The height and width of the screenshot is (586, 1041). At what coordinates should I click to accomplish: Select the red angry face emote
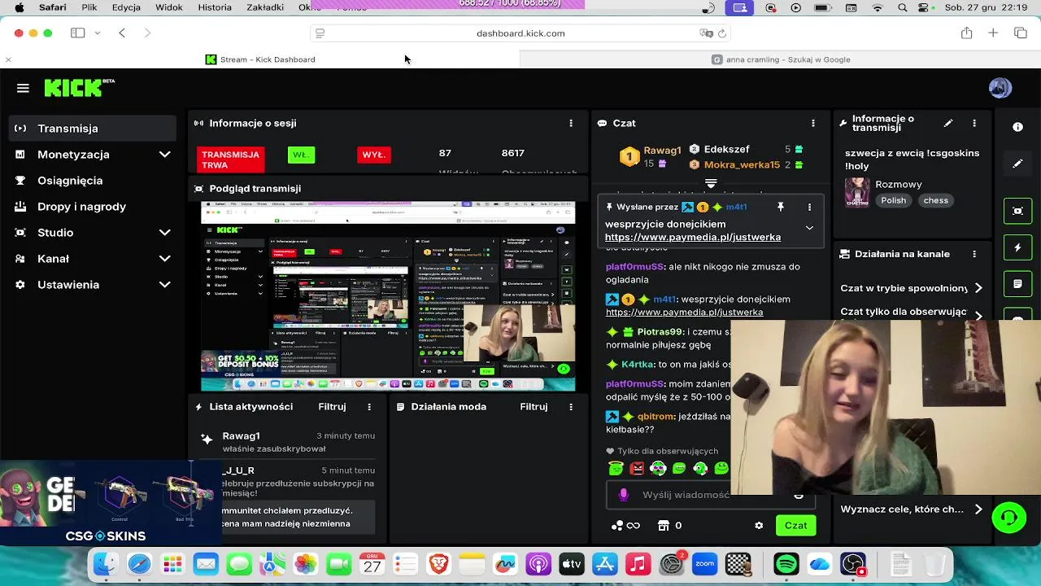point(637,468)
